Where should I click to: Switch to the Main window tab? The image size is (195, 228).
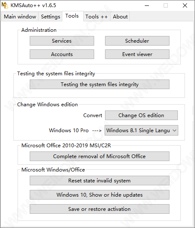20,17
